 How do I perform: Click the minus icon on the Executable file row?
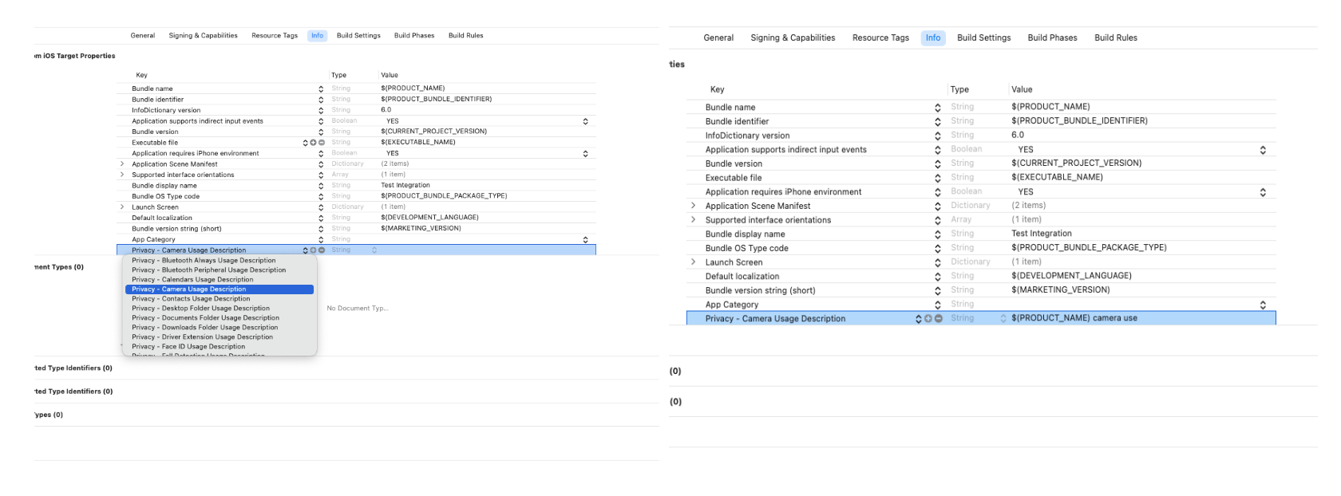(322, 143)
